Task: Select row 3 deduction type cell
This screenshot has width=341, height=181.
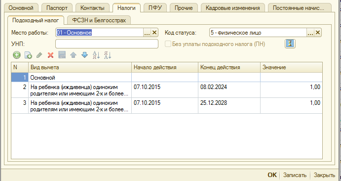Action: [x=80, y=106]
